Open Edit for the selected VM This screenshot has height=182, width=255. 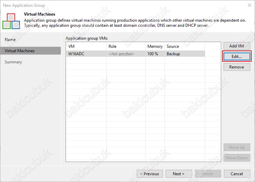click(x=236, y=57)
